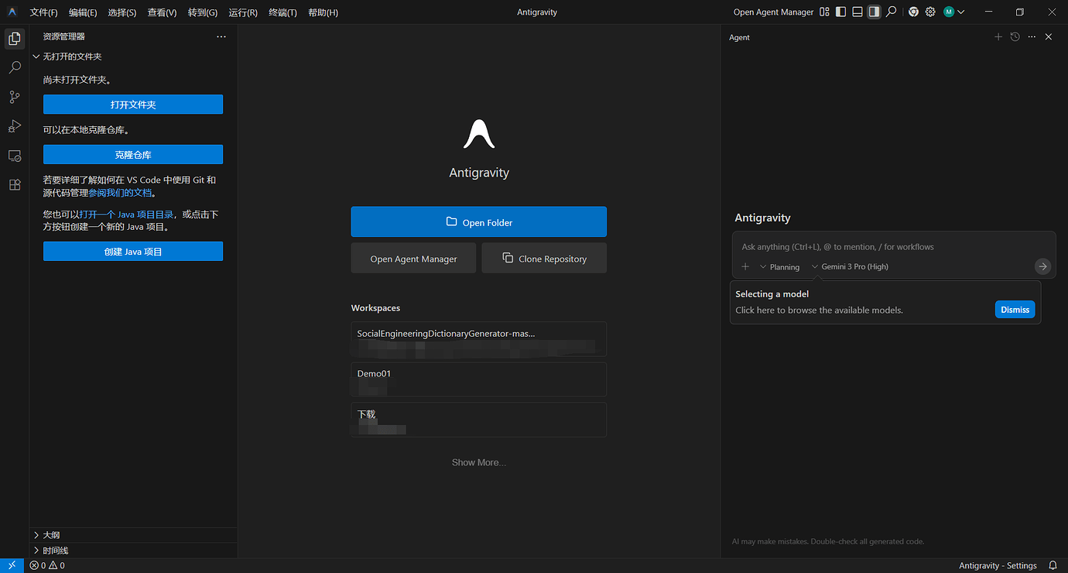Open Agent conversation history clock icon

1015,36
